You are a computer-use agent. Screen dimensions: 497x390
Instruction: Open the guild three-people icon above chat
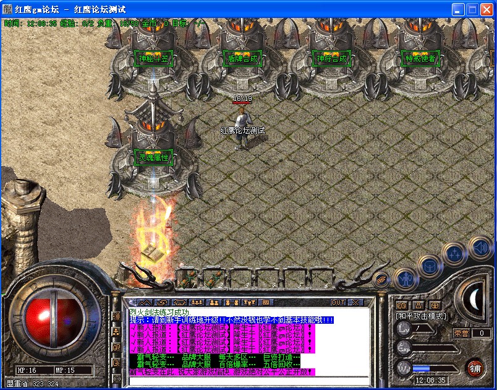click(197, 303)
